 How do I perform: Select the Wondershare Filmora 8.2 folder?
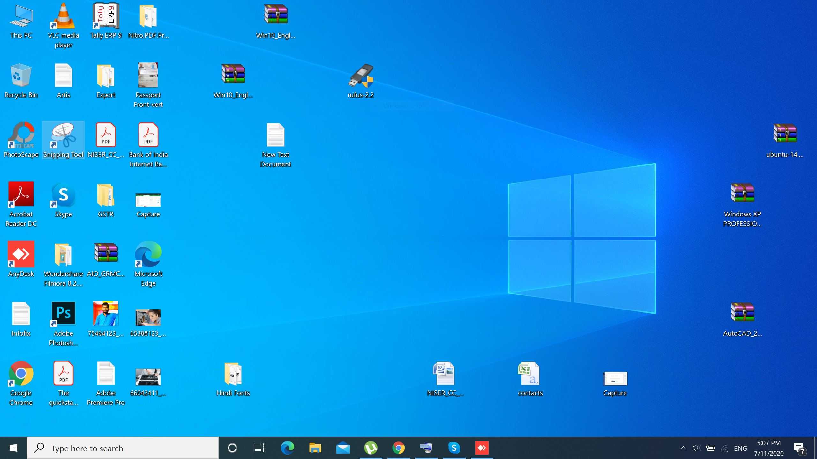coord(63,265)
